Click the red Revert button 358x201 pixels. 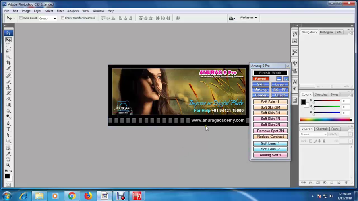(x=261, y=79)
